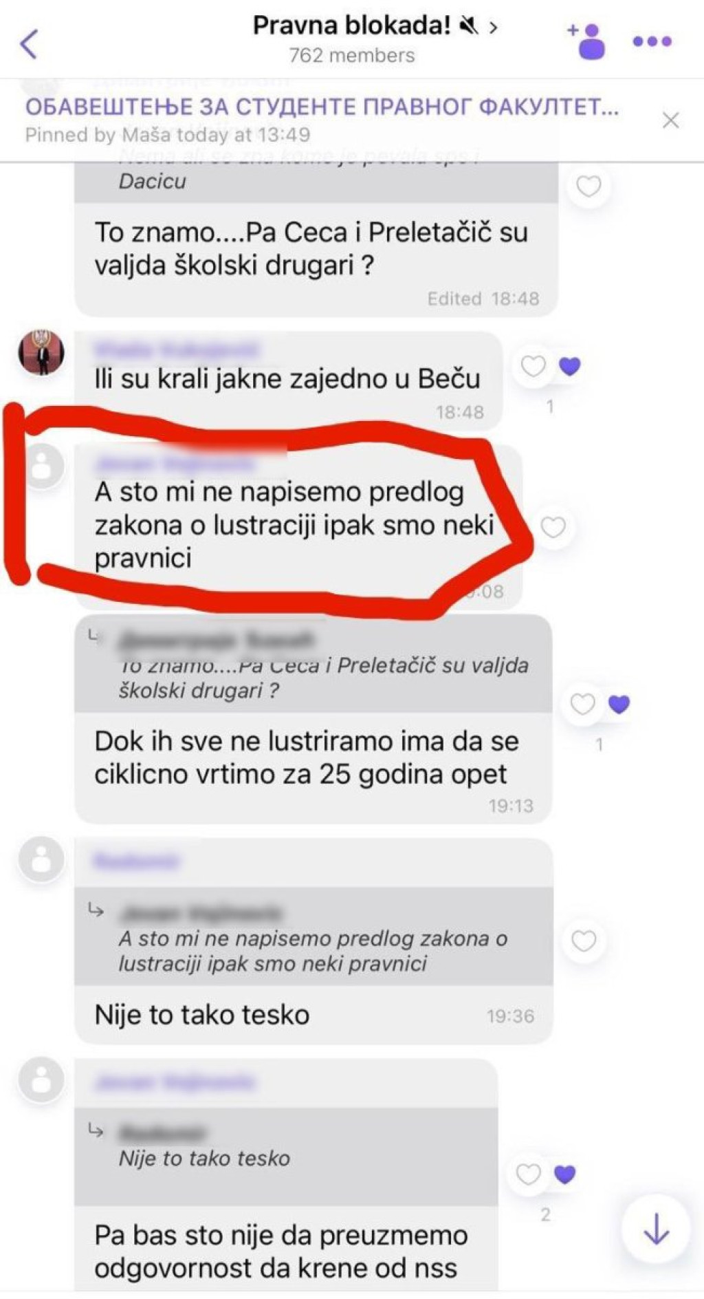This screenshot has width=704, height=1299.
Task: Open the profile photo avatar of Beču sender
Action: 41,352
